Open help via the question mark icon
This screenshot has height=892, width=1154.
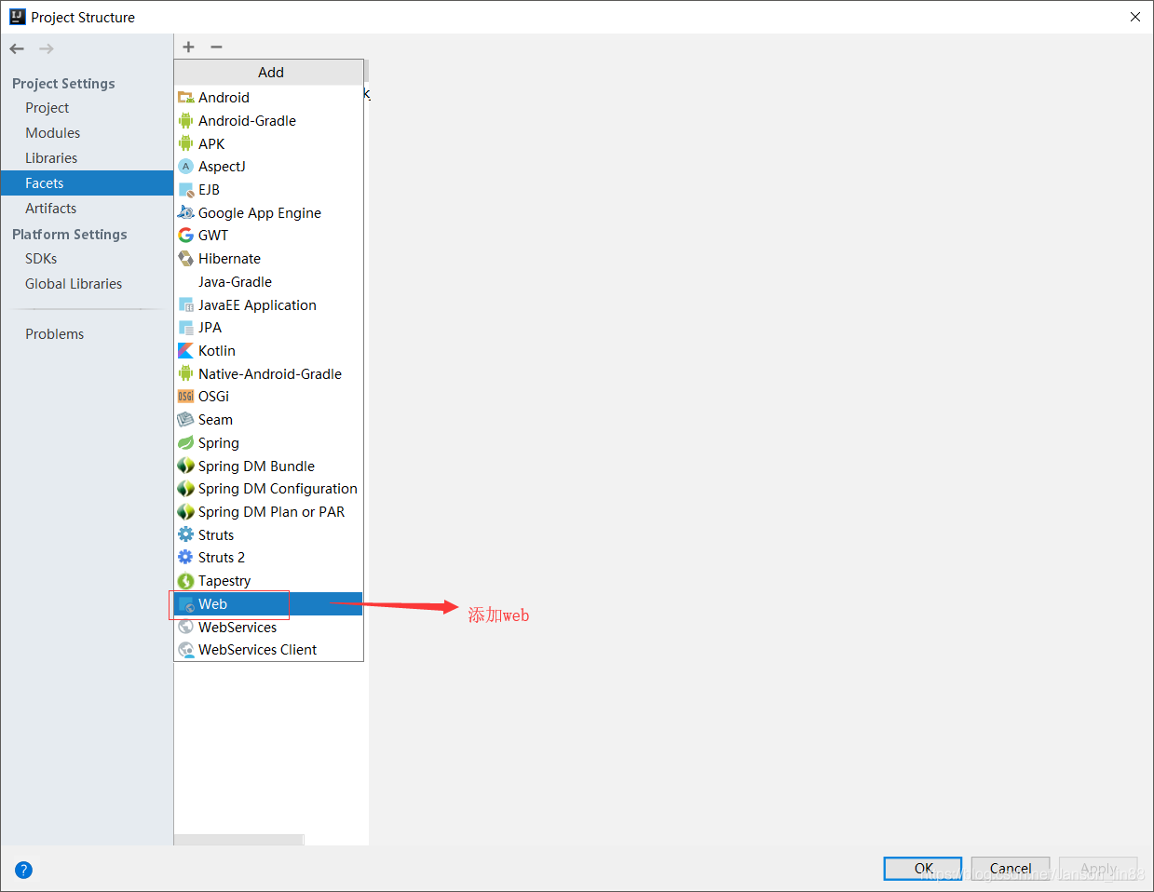[24, 870]
